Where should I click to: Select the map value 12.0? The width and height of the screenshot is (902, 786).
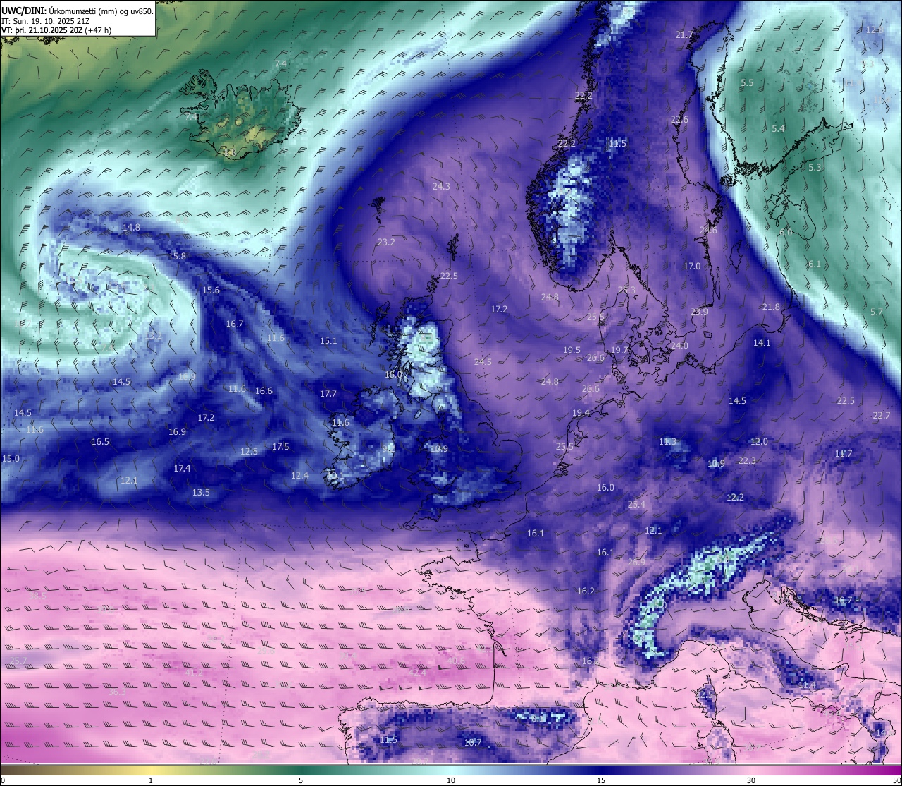point(759,442)
